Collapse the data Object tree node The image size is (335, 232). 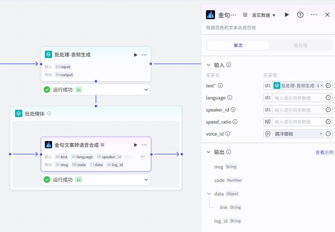click(209, 194)
